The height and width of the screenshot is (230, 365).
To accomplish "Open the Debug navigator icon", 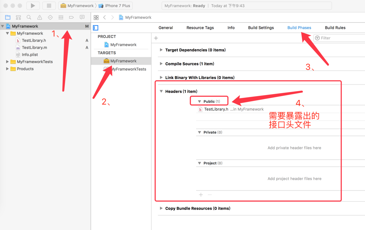I will (61, 17).
